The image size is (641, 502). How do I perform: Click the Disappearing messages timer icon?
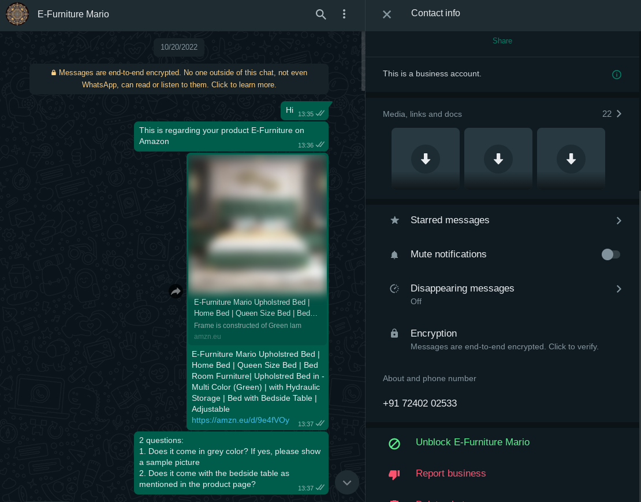pyautogui.click(x=394, y=289)
